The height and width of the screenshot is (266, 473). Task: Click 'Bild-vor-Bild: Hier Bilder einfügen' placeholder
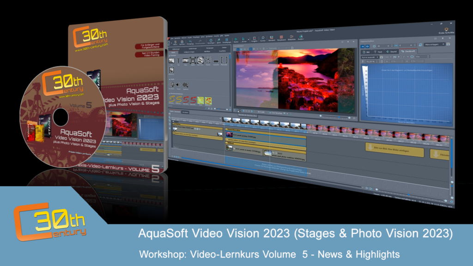pyautogui.click(x=394, y=149)
